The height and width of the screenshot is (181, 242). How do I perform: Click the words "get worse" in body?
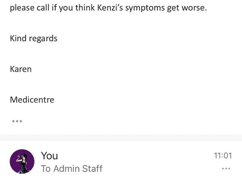coord(188,8)
